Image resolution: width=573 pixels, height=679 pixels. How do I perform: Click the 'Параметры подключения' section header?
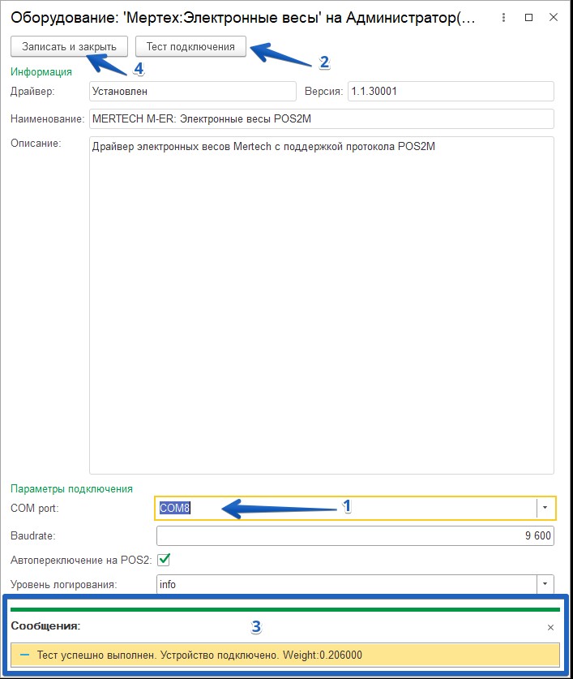click(x=71, y=488)
